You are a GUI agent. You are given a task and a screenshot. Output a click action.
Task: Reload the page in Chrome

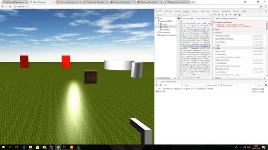[10, 7]
